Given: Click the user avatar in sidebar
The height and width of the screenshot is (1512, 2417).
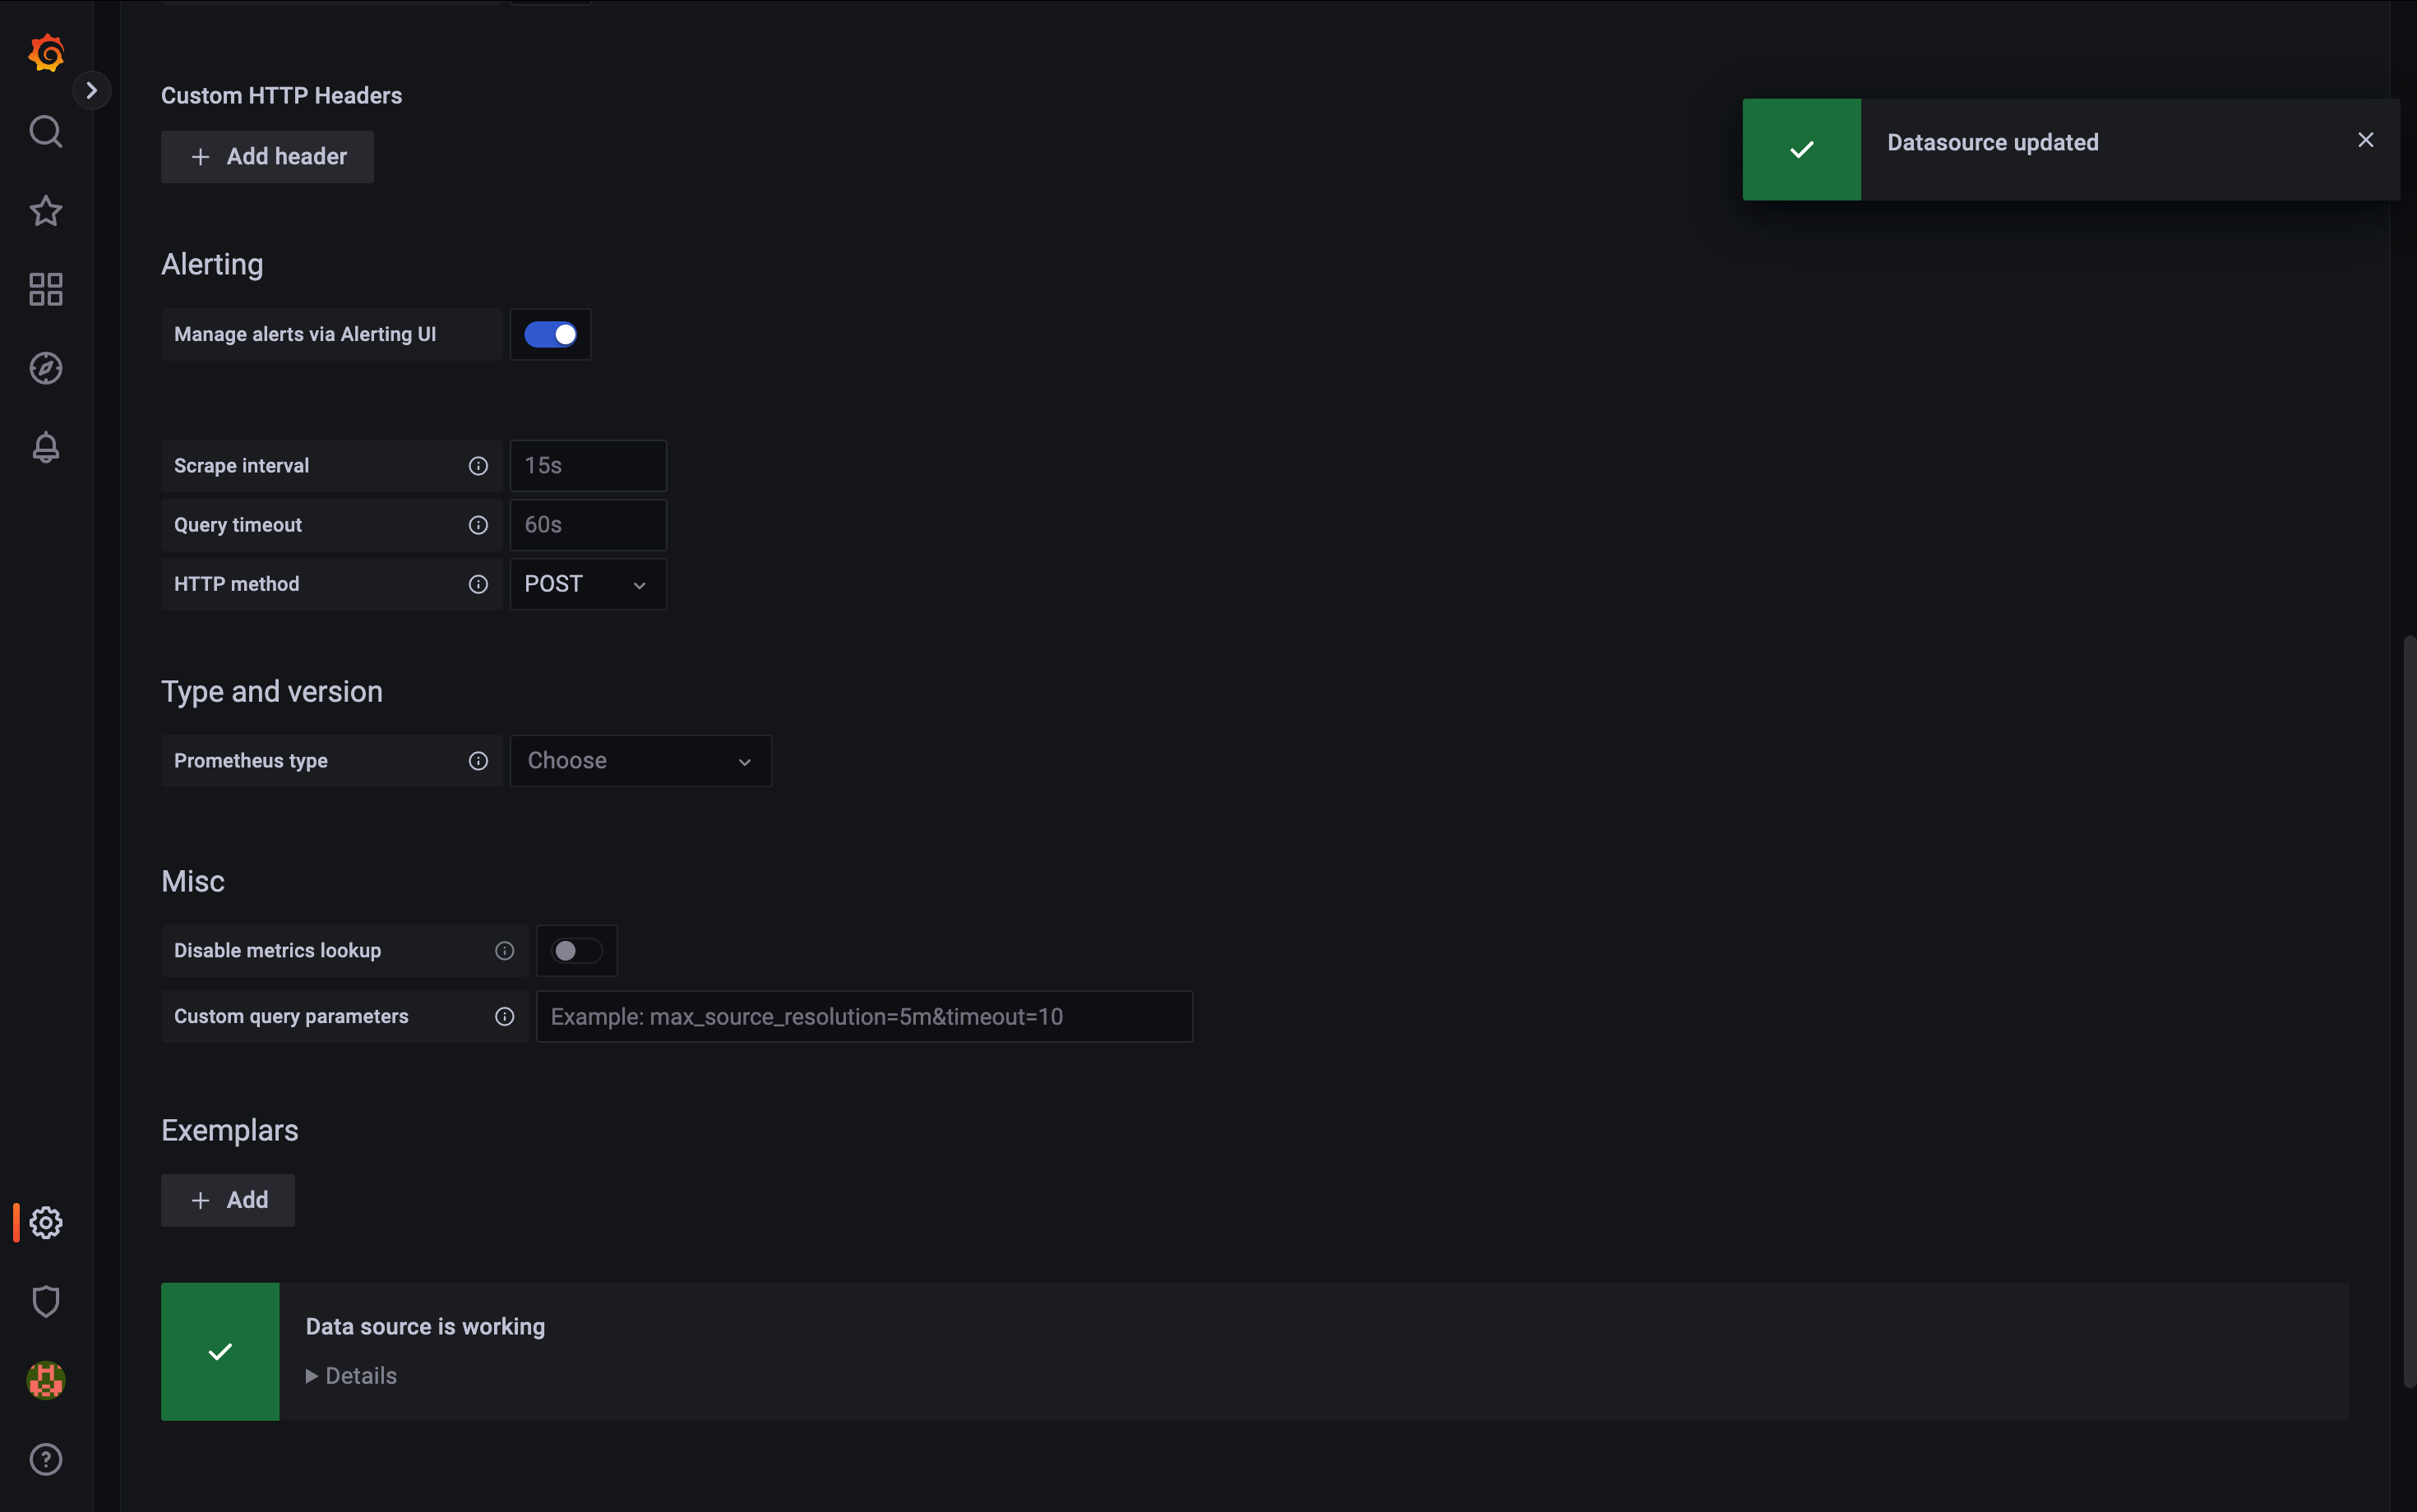Looking at the screenshot, I should tap(46, 1380).
